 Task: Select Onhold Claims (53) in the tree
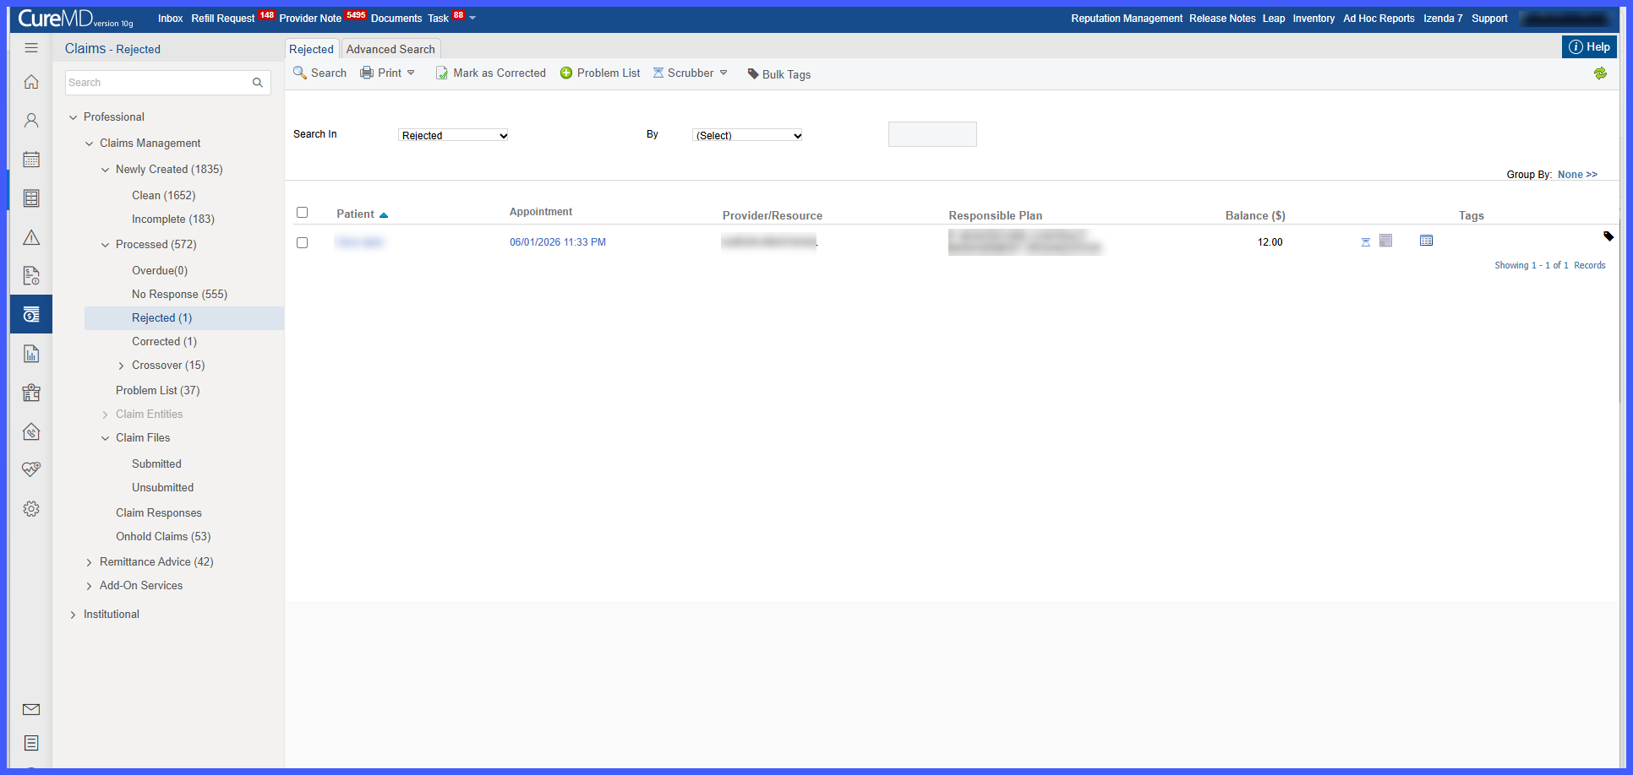click(x=163, y=537)
